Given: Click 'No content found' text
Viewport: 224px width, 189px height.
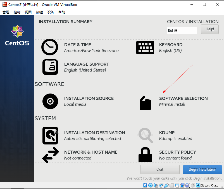Looking at the screenshot, I should click(x=175, y=158).
